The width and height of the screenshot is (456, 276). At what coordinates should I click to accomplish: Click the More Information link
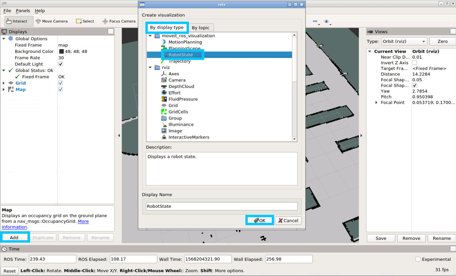point(83,221)
